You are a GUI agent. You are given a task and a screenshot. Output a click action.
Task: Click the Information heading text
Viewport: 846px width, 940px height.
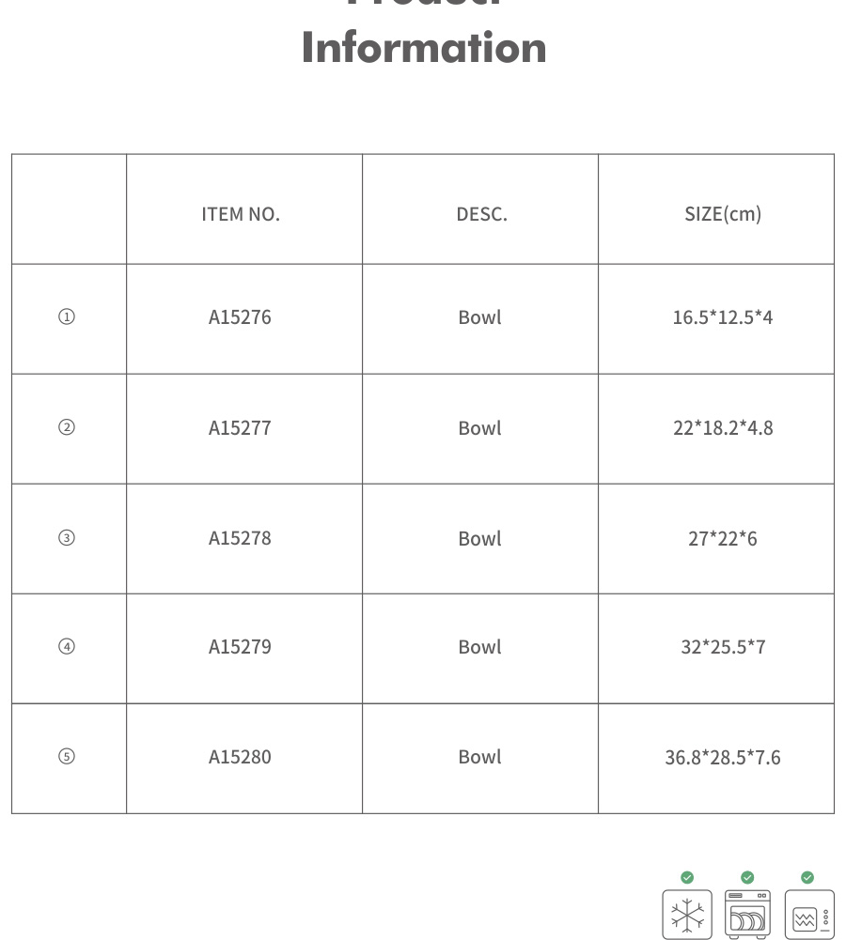coord(424,48)
